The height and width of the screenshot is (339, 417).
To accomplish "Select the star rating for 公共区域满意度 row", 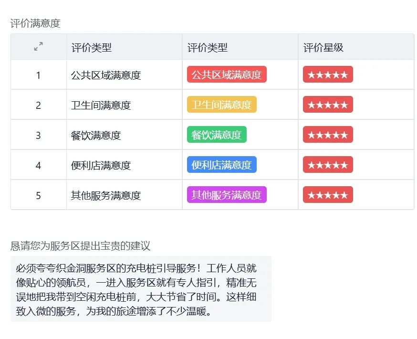I will [x=328, y=74].
